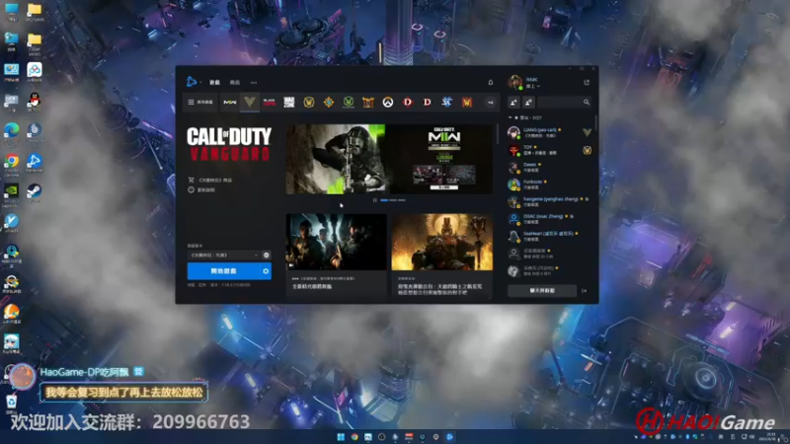790x444 pixels.
Task: Select friend haogame (yanghao zhang)
Action: [549, 201]
